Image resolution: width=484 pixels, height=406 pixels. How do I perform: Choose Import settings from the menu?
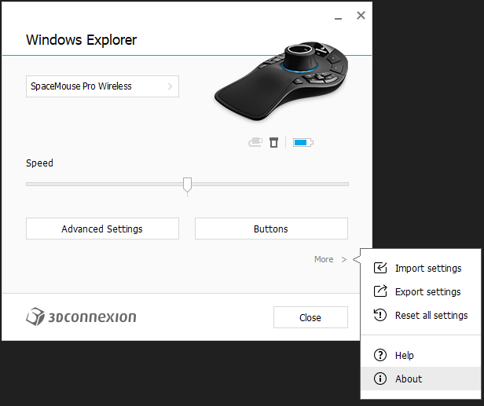(420, 268)
